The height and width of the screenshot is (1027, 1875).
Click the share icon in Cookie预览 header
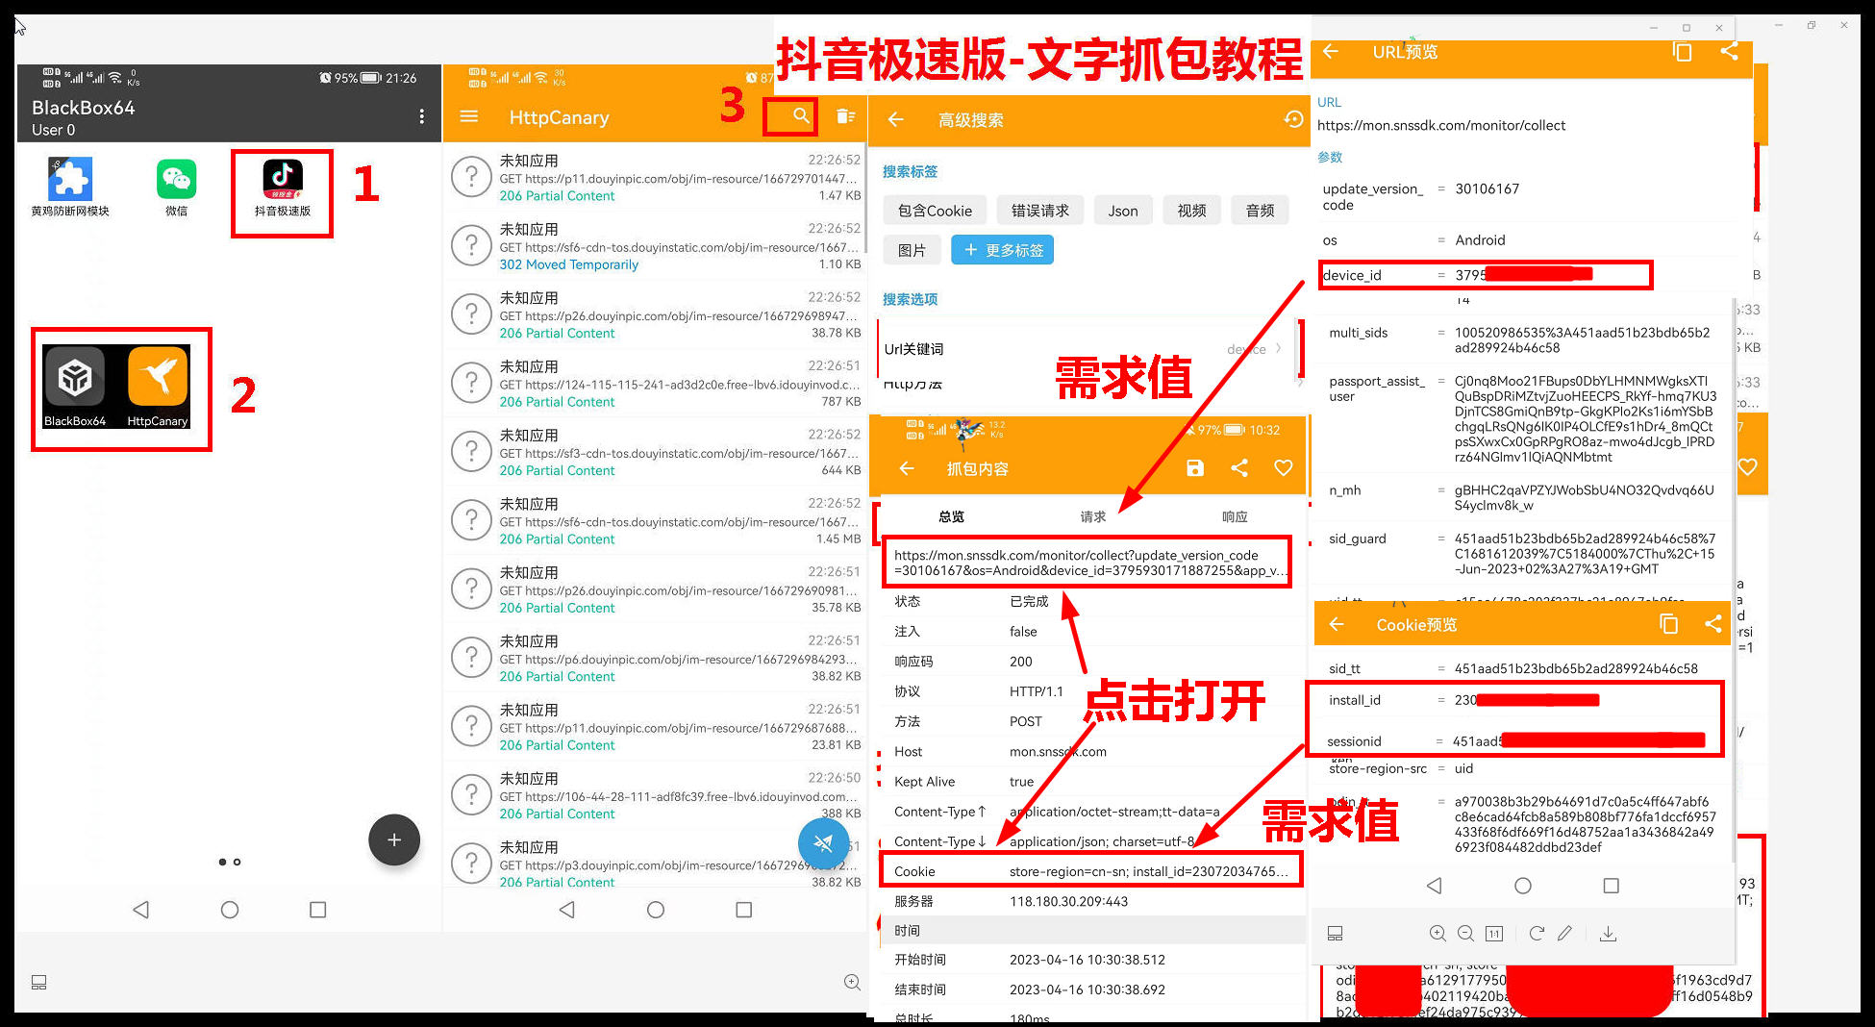pyautogui.click(x=1713, y=624)
